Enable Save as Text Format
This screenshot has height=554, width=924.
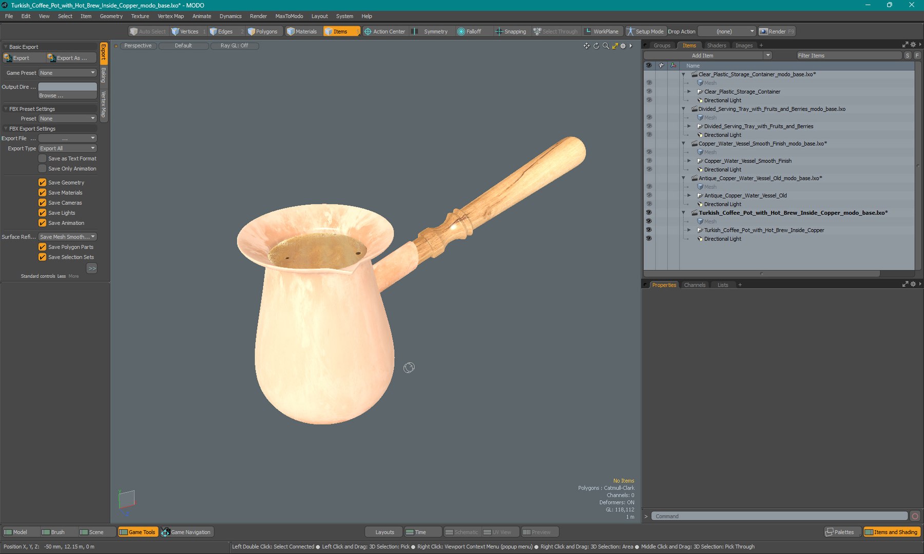[x=43, y=159]
